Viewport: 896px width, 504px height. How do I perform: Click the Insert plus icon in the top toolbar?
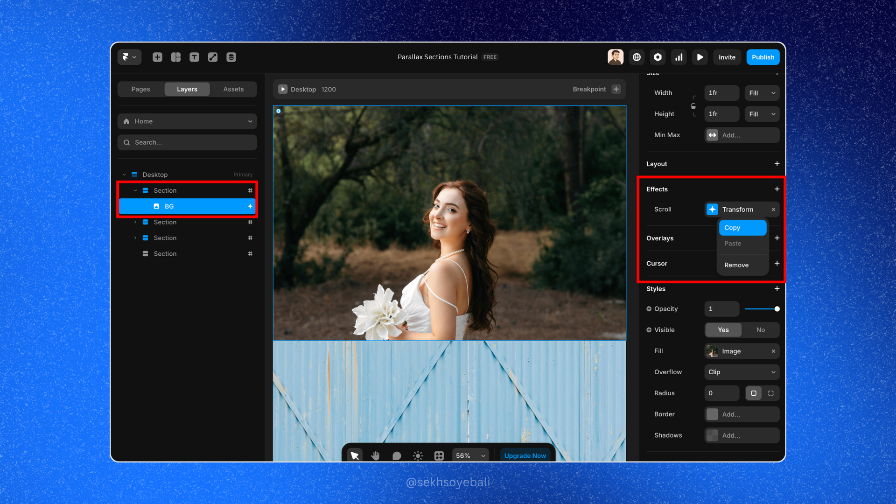tap(157, 57)
